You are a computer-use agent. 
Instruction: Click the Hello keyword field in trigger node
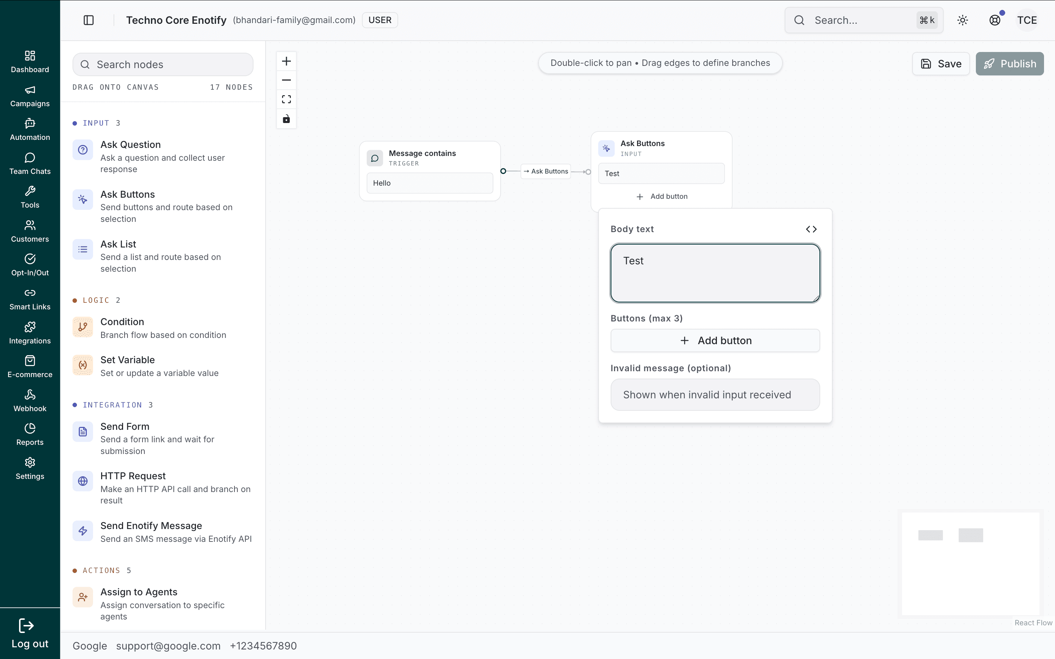coord(430,183)
